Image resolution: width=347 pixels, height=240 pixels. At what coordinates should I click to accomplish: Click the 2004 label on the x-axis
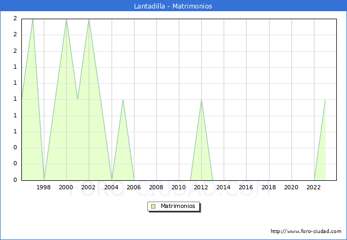111,188
